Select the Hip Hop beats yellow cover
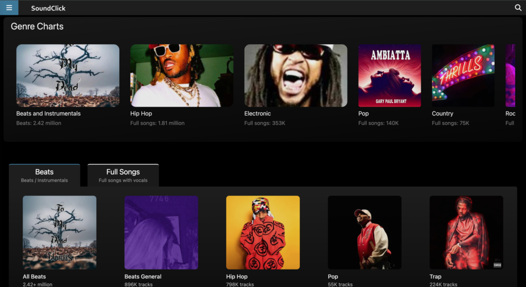This screenshot has width=526, height=287. [x=263, y=233]
